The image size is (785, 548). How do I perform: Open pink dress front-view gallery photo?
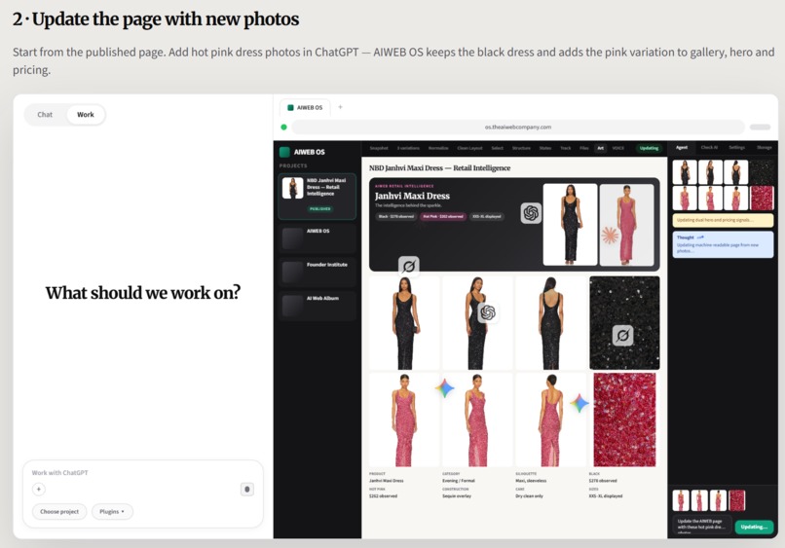404,420
